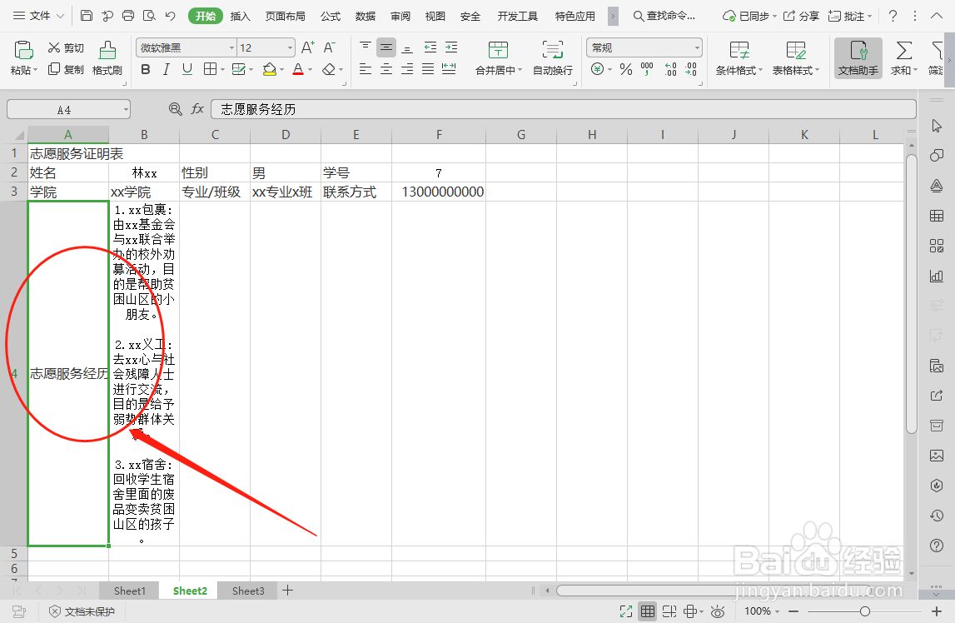Toggle bold formatting for selected cell

pos(146,69)
